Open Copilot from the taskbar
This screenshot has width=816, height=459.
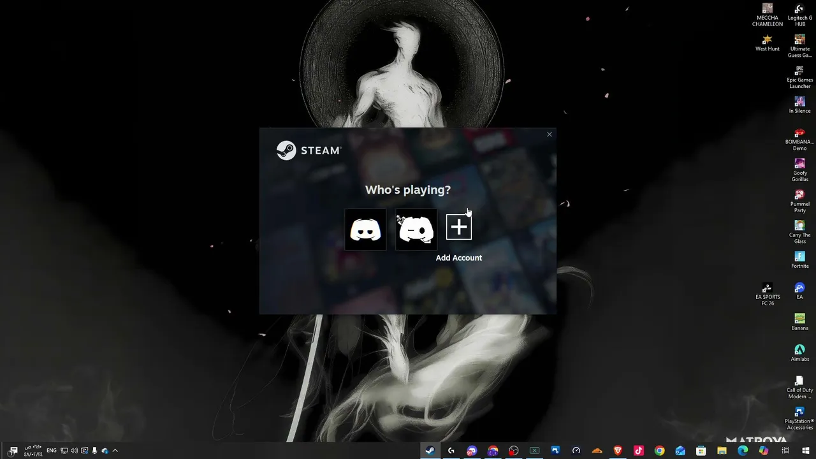pos(764,451)
